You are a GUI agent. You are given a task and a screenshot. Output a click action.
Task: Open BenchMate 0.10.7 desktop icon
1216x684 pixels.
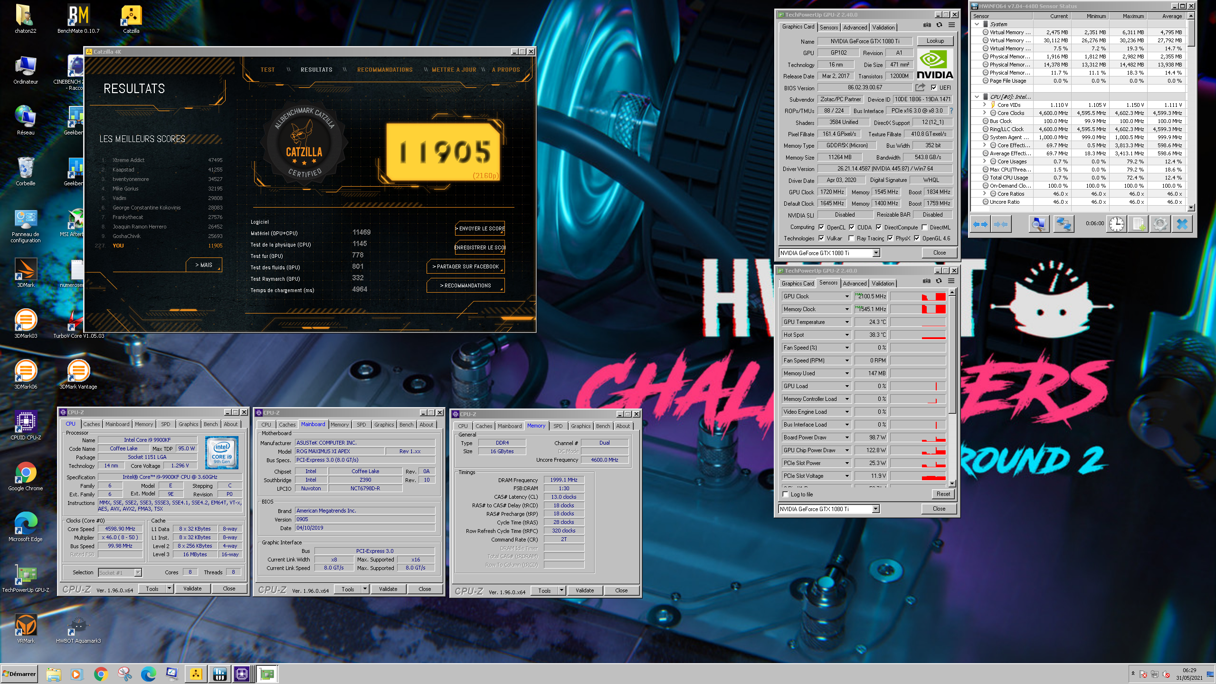click(78, 19)
